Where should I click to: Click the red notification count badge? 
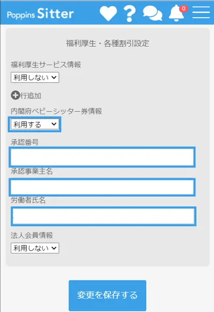183,9
